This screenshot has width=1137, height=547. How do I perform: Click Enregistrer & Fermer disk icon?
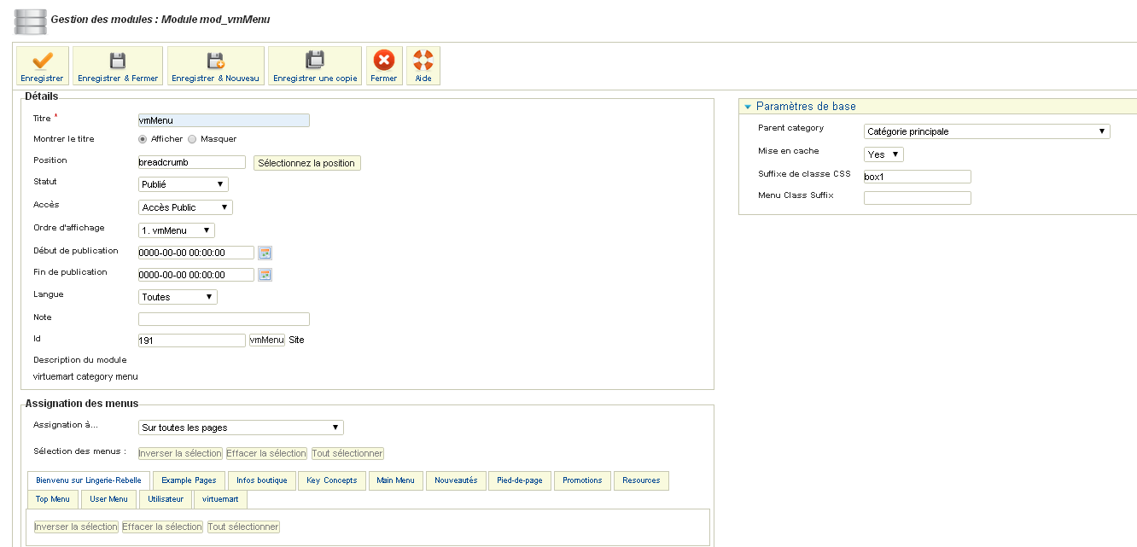(118, 61)
